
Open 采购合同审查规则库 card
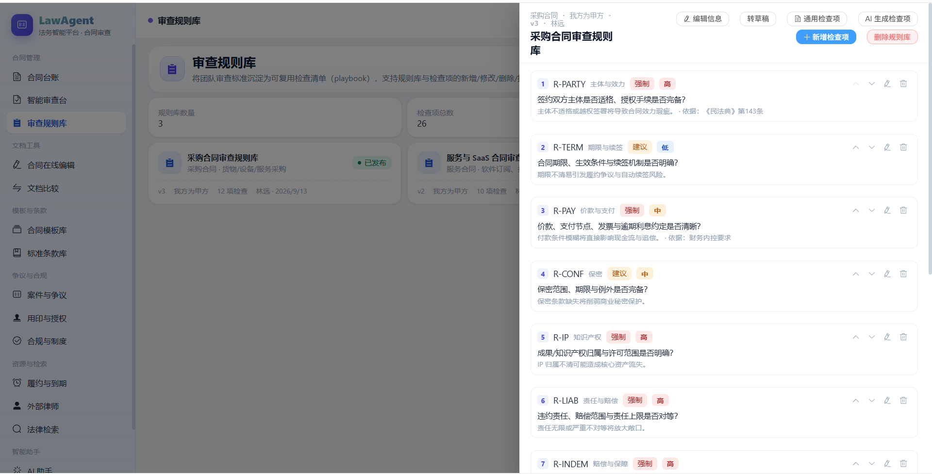[275, 173]
